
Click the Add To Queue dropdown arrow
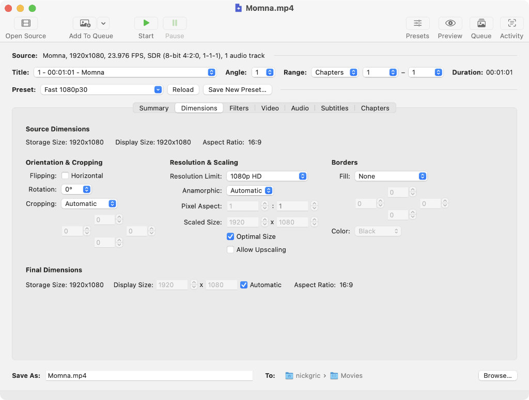[103, 23]
